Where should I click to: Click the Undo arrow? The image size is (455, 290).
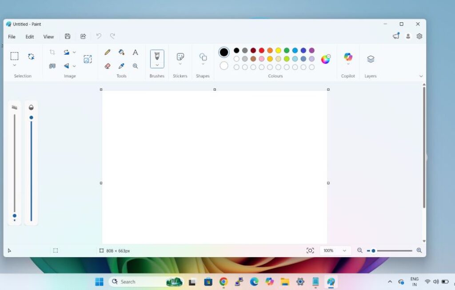99,36
